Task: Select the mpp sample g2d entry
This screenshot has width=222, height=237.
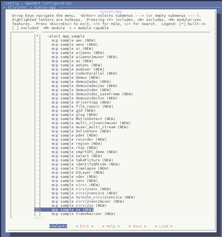Action: click(74, 111)
